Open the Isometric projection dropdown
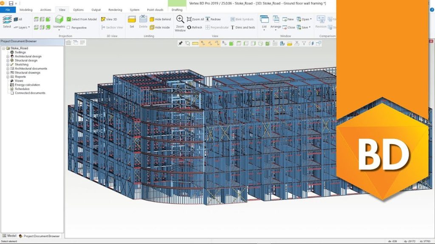Image resolution: width=435 pixels, height=244 pixels. click(59, 28)
